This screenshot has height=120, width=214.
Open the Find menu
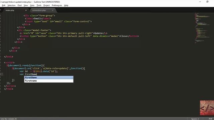(x=19, y=5)
